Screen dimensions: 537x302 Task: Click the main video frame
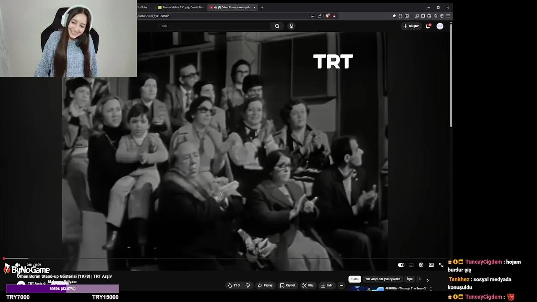(224, 151)
